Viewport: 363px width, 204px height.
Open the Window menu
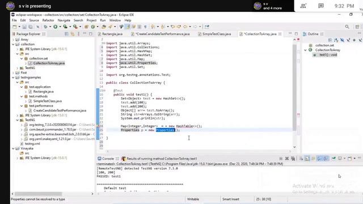(115, 20)
